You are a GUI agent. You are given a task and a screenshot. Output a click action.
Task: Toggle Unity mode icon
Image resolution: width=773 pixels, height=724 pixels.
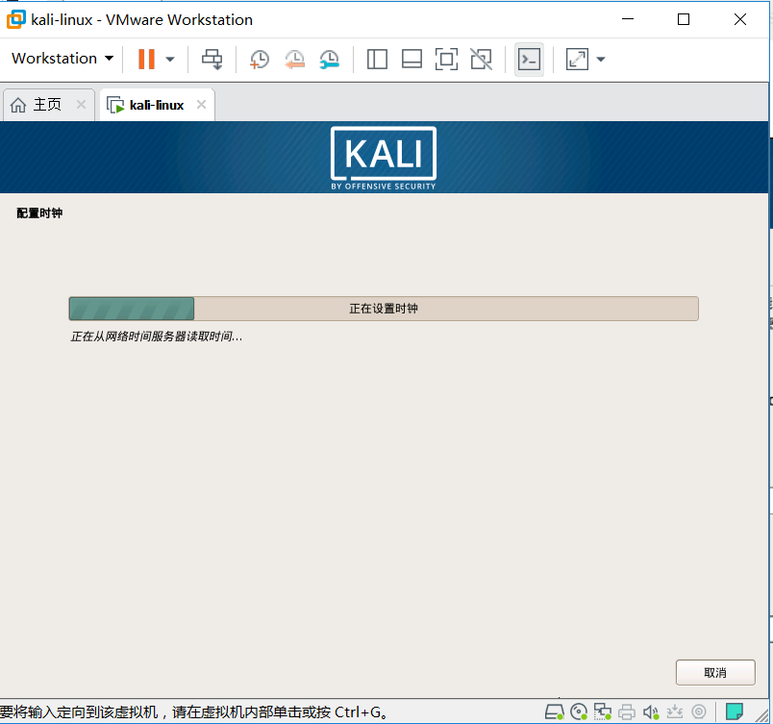(481, 60)
